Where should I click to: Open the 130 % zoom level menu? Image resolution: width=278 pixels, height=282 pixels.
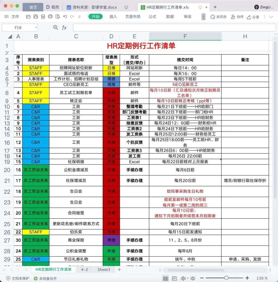pos(262,278)
